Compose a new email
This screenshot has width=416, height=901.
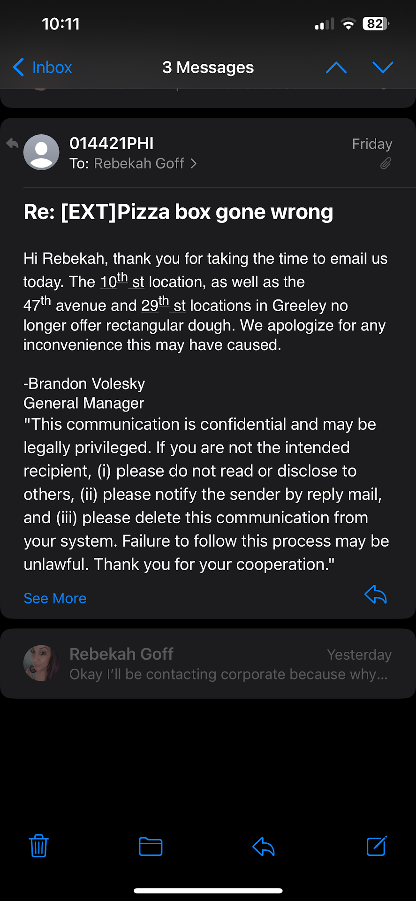377,846
